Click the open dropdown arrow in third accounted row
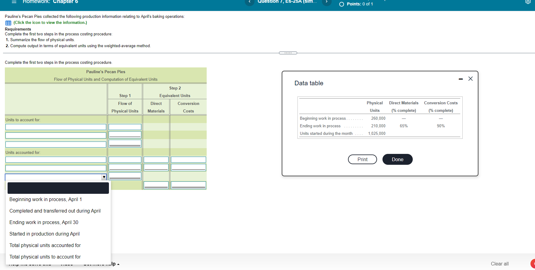The width and height of the screenshot is (535, 270). [x=104, y=177]
